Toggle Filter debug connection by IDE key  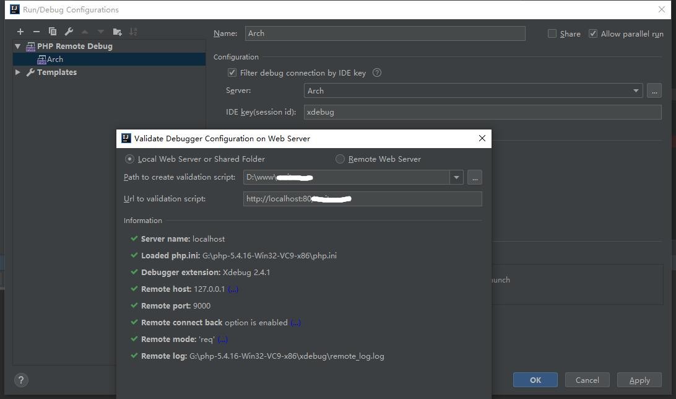(x=232, y=72)
